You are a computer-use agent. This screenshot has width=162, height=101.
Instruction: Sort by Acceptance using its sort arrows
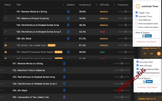pos(96,5)
